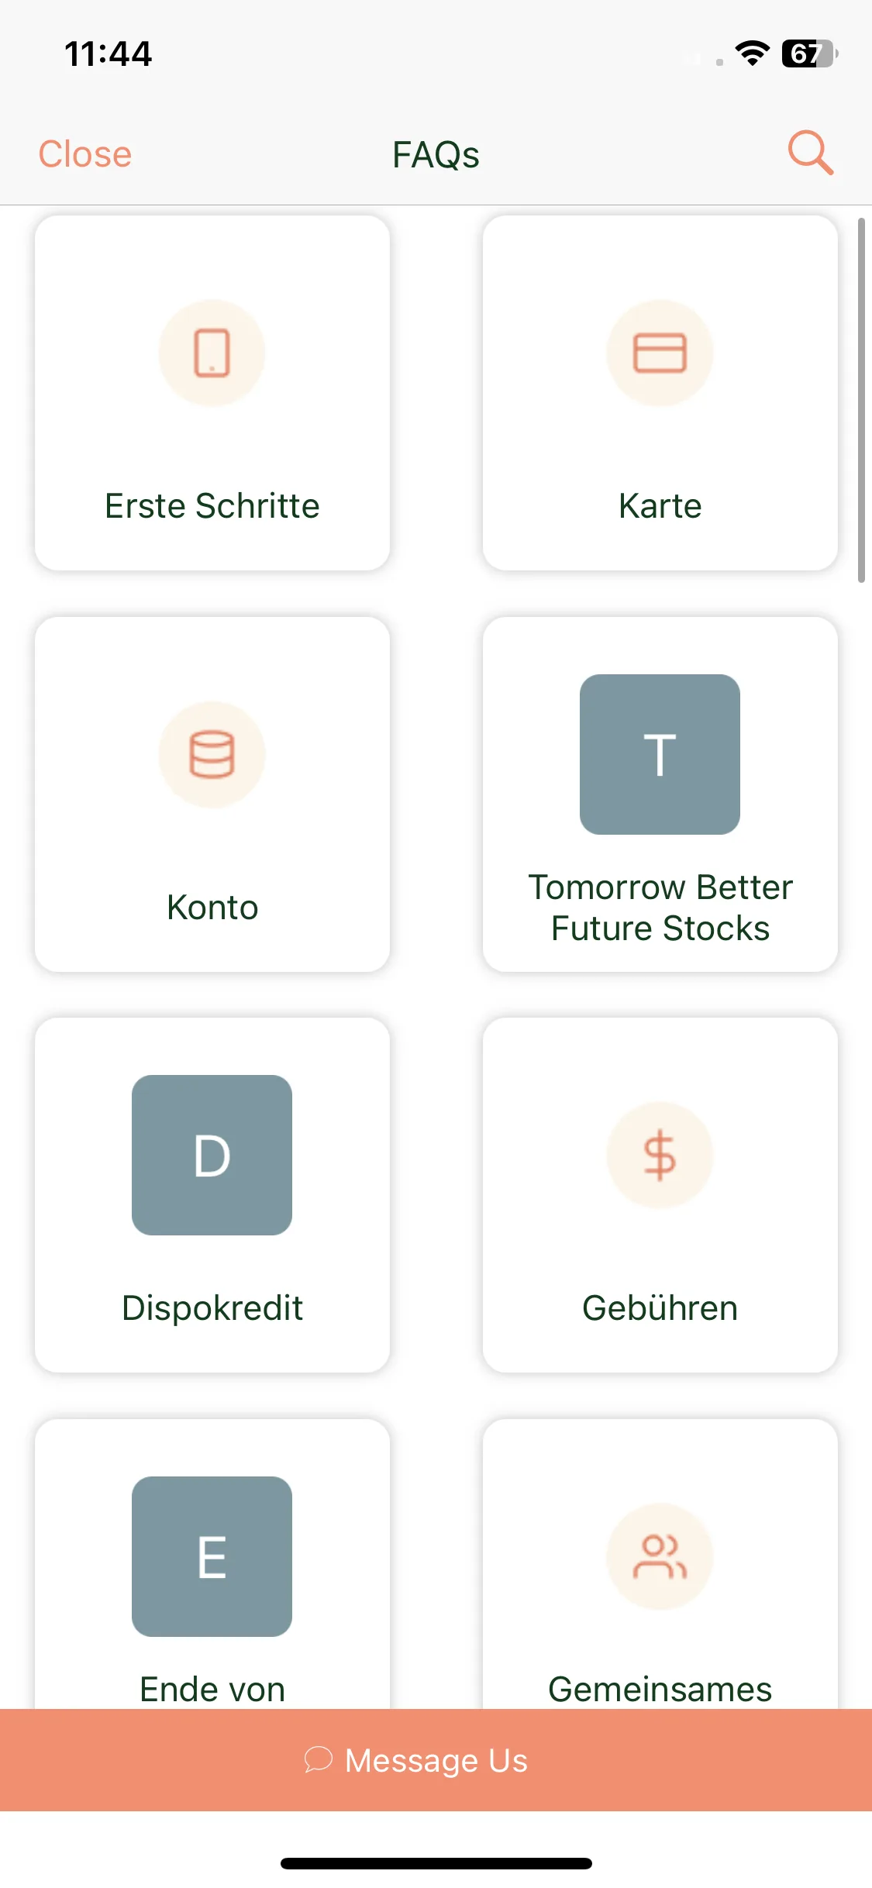Open the Gebühren label text
Screen dimensions: 872x1888
coord(660,1308)
